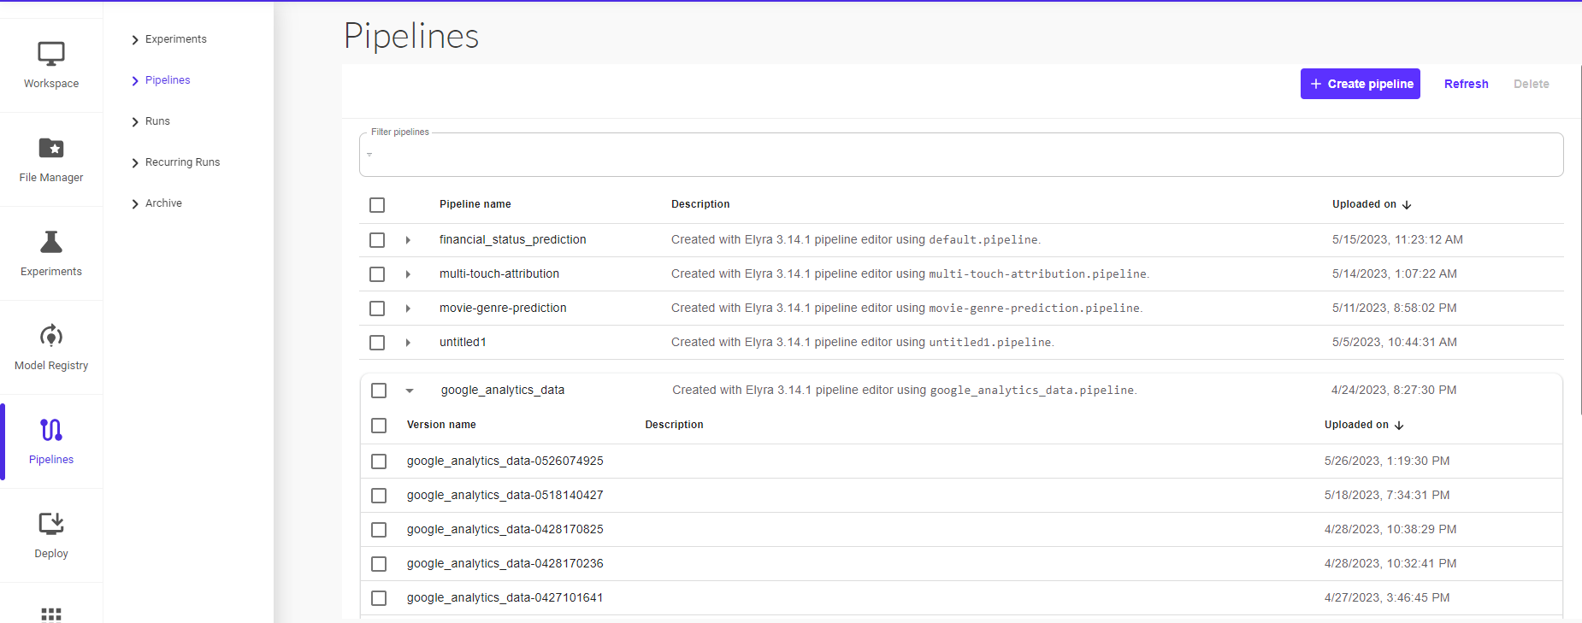Toggle the select-all versions checkbox

379,426
